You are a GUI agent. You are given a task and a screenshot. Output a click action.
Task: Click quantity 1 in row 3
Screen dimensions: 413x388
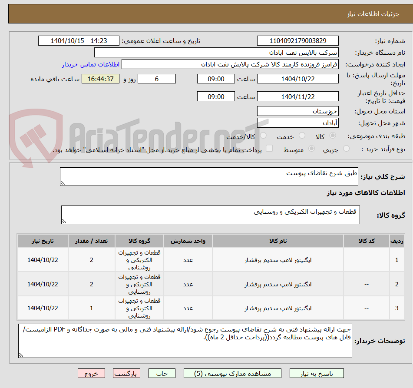[x=91, y=308]
